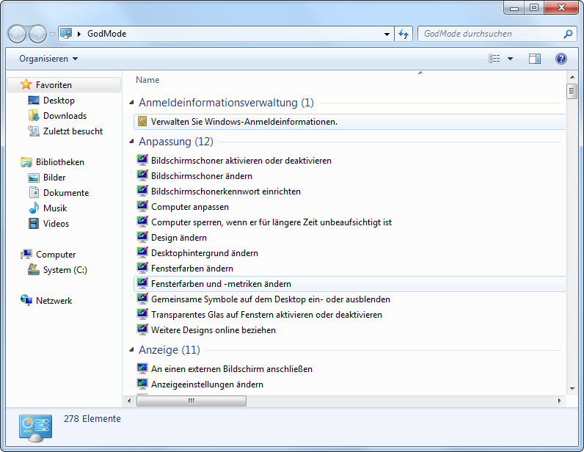Click the vertical scrollbar thumb
Viewport: 584px width, 452px height.
tap(572, 91)
